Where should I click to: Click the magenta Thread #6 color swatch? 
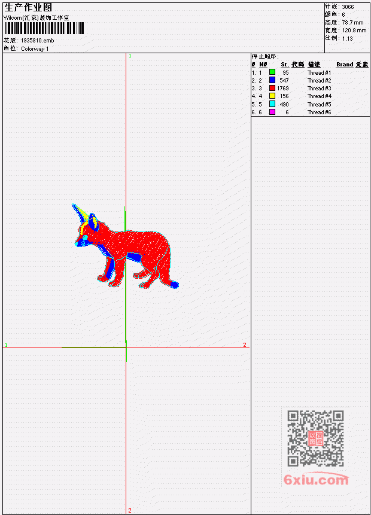tap(272, 112)
